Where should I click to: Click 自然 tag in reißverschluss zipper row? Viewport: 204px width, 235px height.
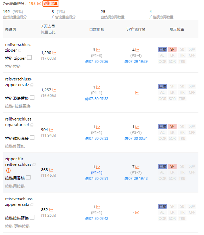[162, 49]
